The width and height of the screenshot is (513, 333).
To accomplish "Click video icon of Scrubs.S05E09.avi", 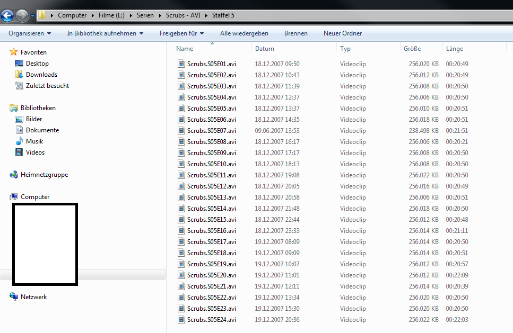I will click(x=181, y=152).
